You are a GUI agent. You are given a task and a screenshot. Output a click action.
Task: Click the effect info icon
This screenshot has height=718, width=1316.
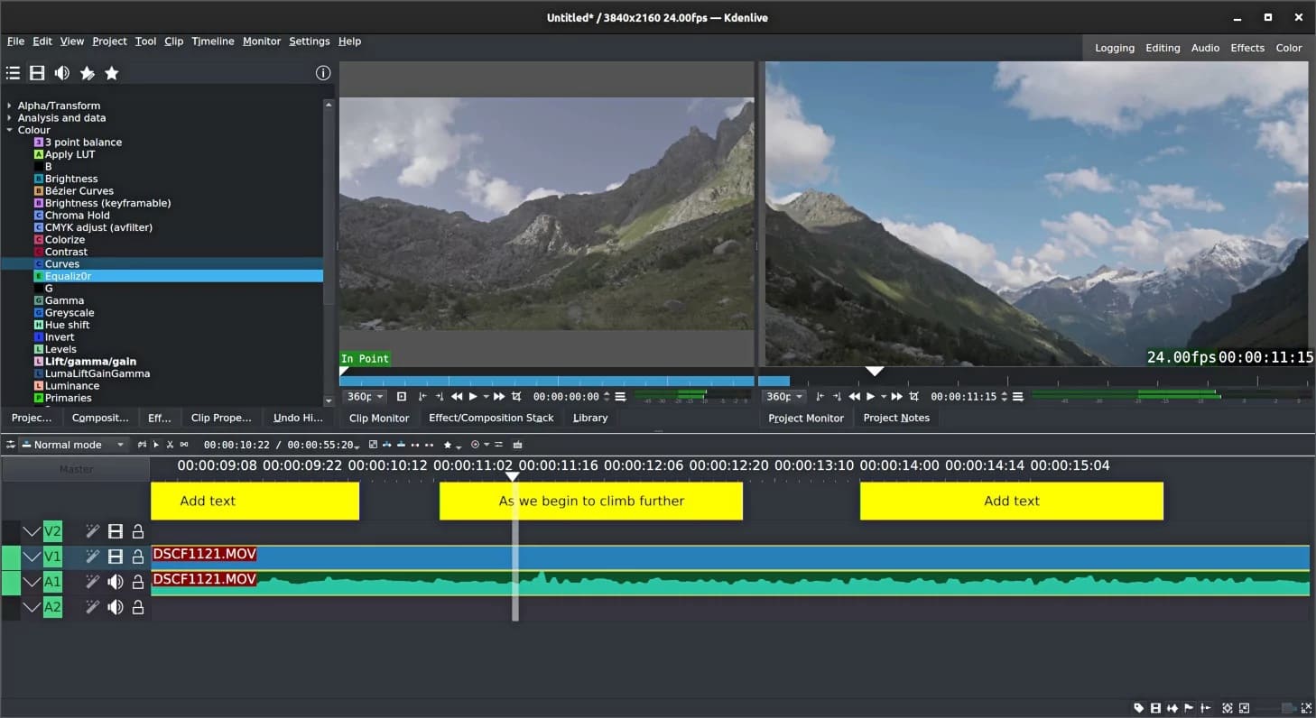coord(322,73)
